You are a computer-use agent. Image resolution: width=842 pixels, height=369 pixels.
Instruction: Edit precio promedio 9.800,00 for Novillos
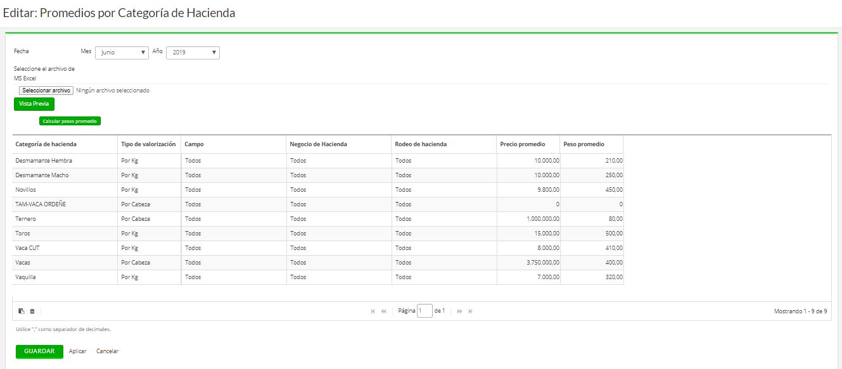click(528, 190)
